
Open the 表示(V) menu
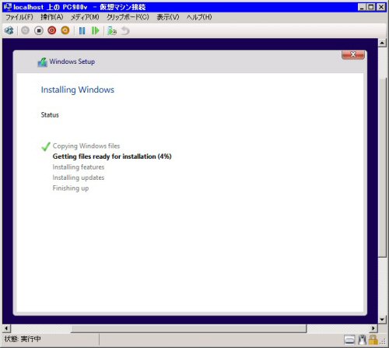click(x=168, y=17)
